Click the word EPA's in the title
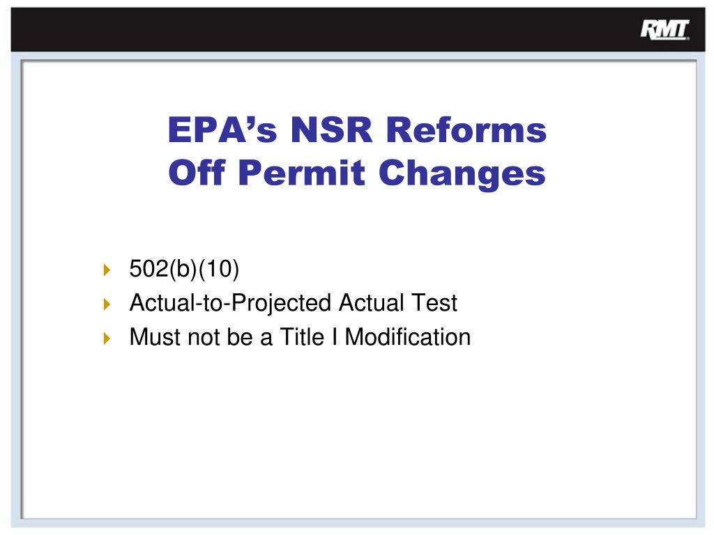The height and width of the screenshot is (535, 714). click(x=222, y=130)
